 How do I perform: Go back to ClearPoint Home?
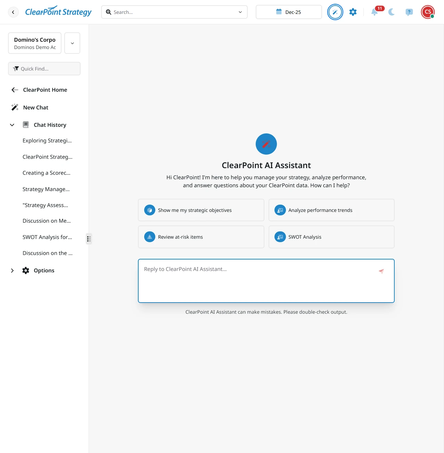click(x=45, y=90)
